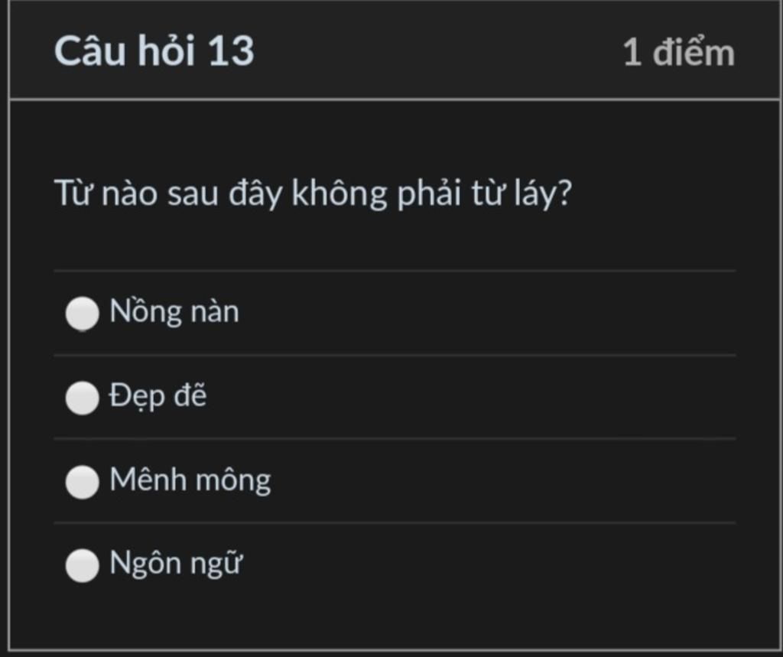Click empty row space after Mênh mông
The image size is (783, 657).
[x=505, y=481]
